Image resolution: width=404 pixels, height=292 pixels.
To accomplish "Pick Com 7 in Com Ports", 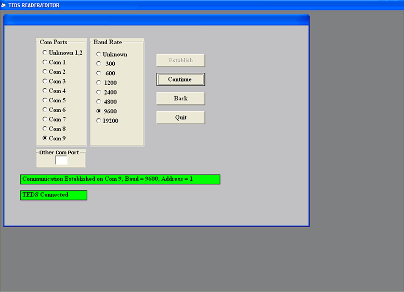I will 45,120.
